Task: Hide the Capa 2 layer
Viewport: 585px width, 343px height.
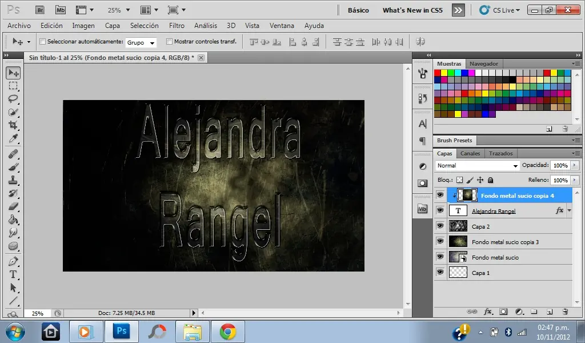Action: point(440,226)
